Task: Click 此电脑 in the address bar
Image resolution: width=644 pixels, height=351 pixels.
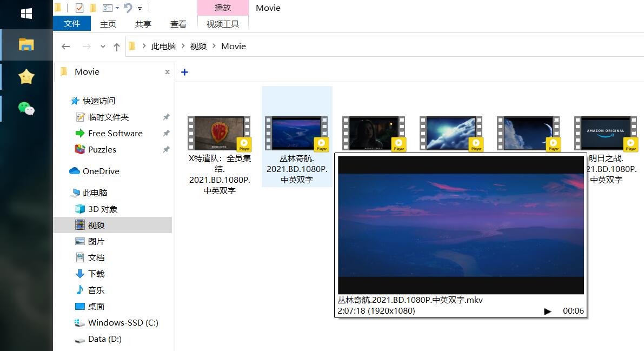Action: [x=163, y=47]
